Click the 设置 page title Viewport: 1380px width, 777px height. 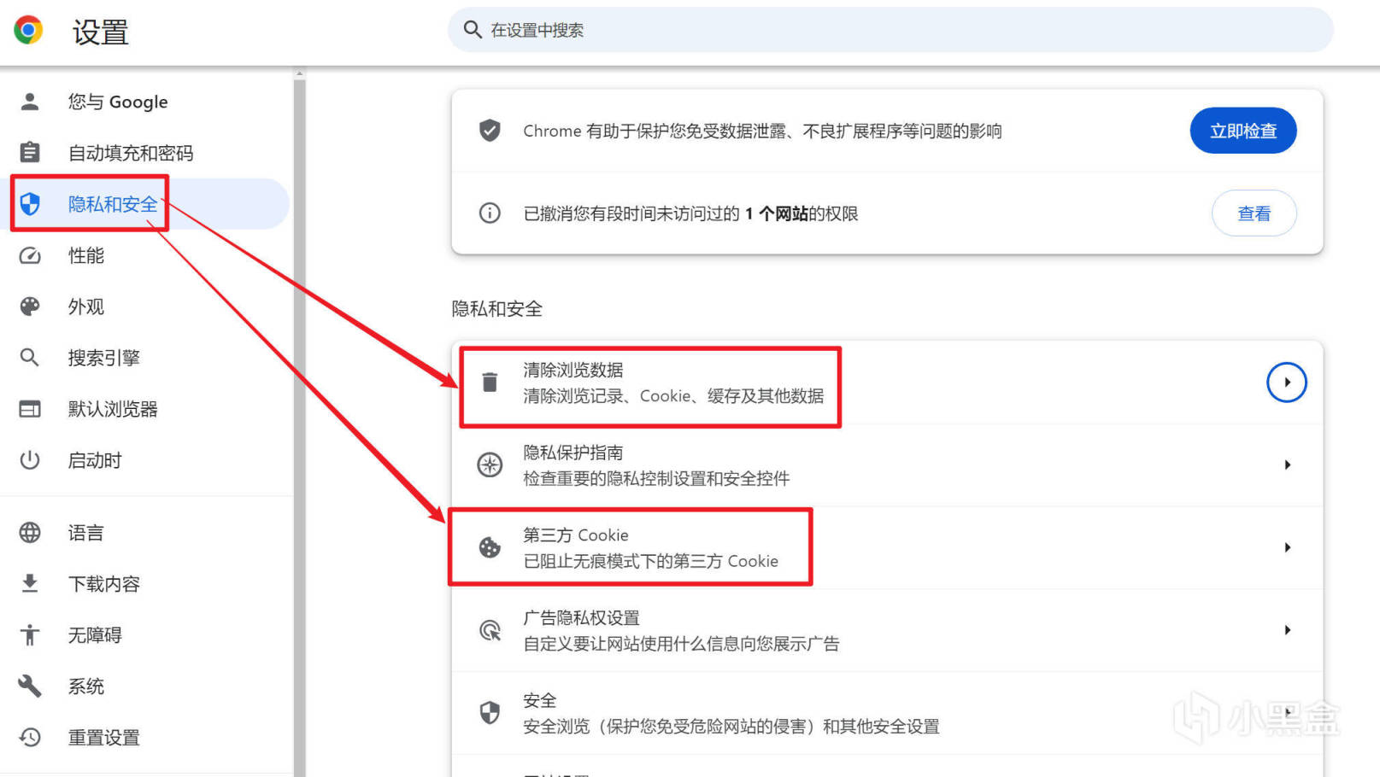[x=100, y=32]
